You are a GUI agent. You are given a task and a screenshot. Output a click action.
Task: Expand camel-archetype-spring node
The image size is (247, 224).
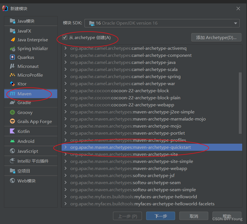[x=65, y=76]
